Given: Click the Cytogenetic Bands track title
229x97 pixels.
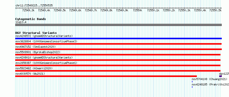Looking at the screenshot, I should 31,19.
